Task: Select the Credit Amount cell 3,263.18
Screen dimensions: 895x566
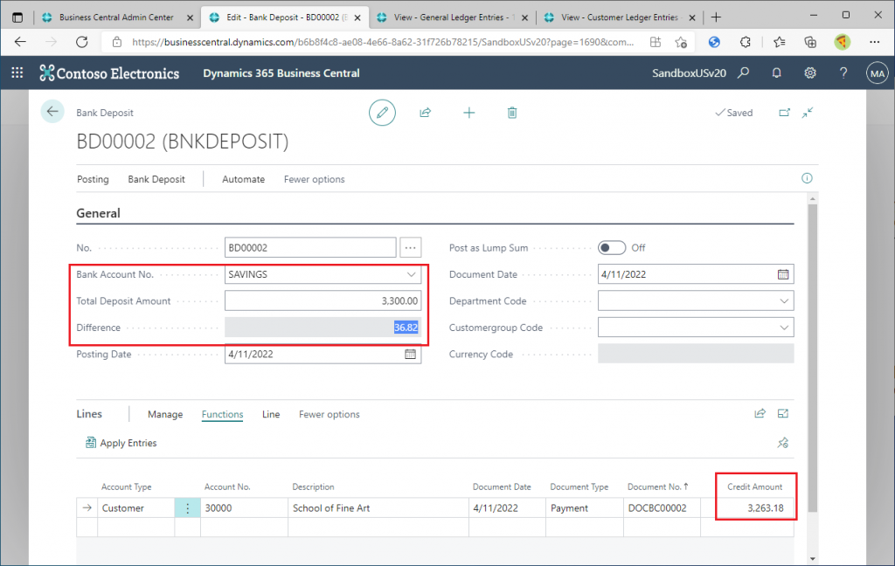Action: [747, 507]
